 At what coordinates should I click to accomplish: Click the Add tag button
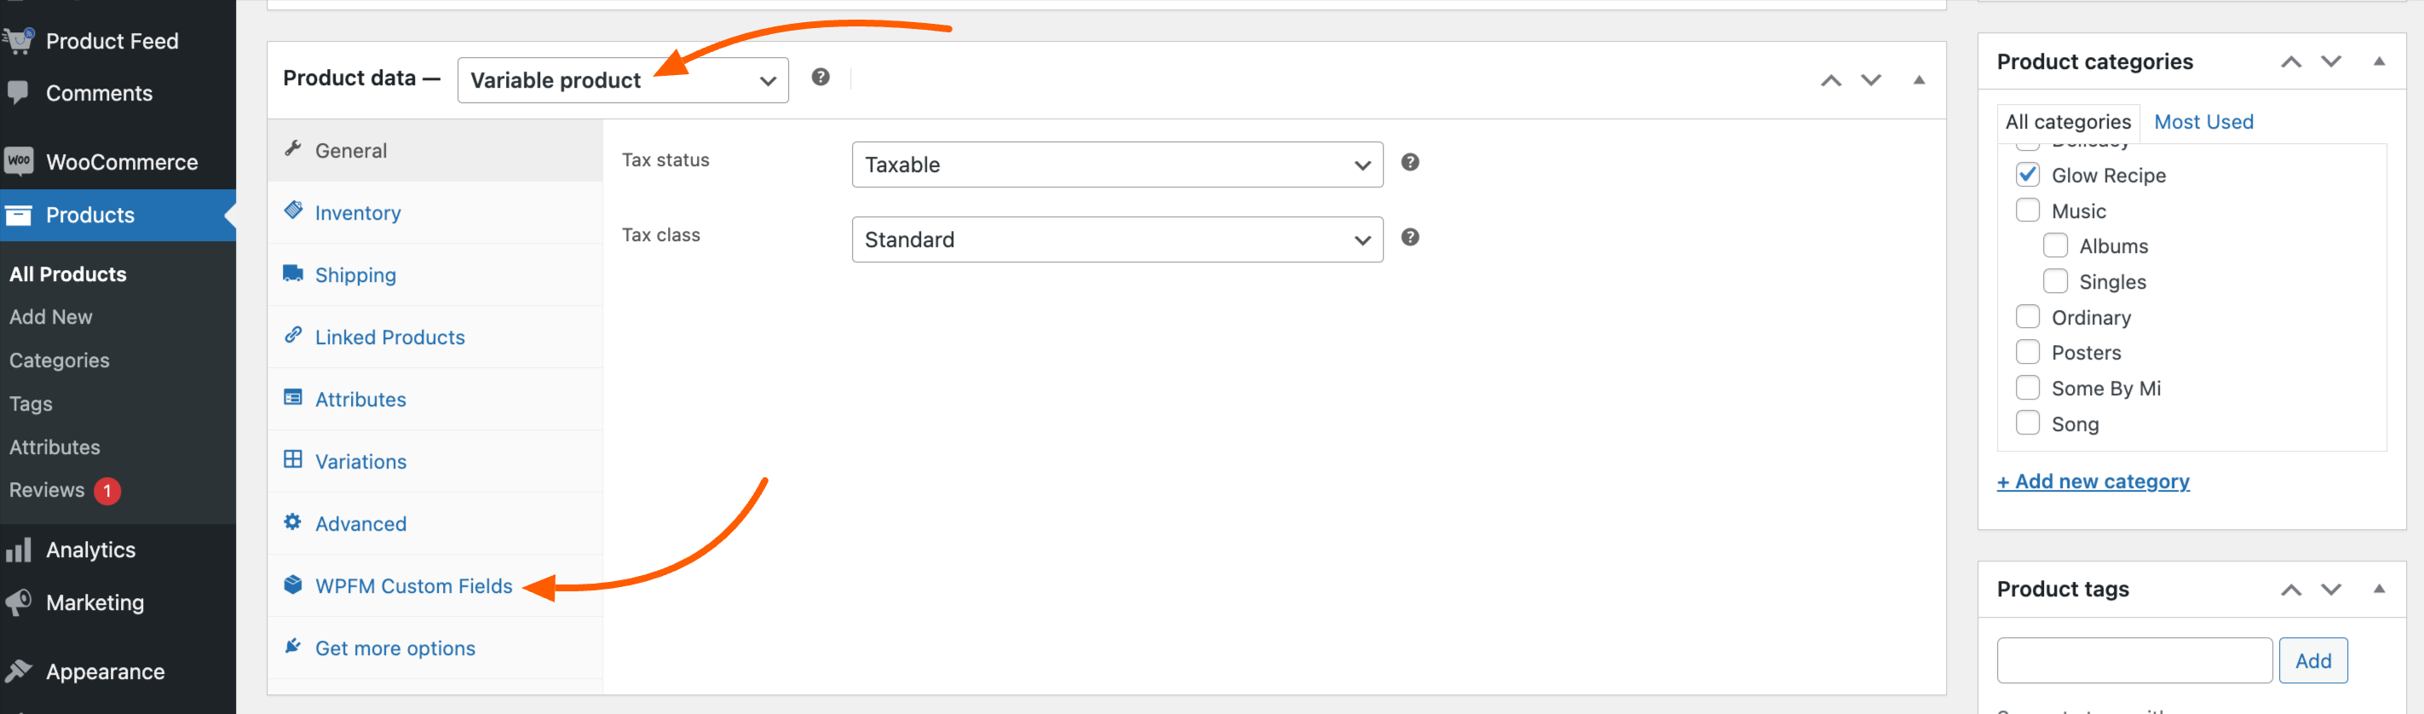click(2313, 660)
